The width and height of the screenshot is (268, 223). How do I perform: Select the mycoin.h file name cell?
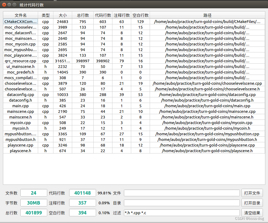click(20, 128)
